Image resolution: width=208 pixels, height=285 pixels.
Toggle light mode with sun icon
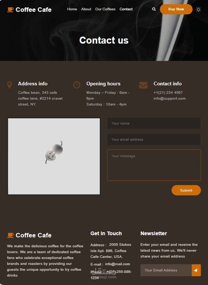click(x=198, y=10)
